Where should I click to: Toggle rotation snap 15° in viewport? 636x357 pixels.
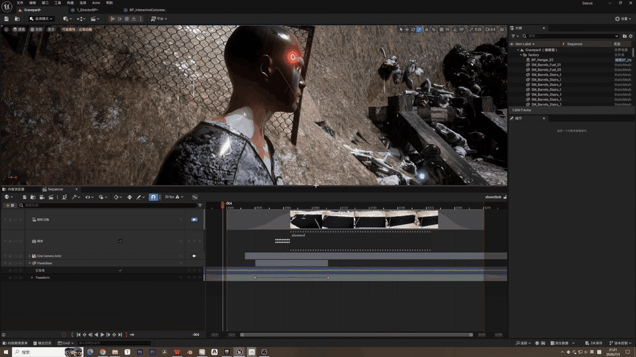[x=458, y=30]
